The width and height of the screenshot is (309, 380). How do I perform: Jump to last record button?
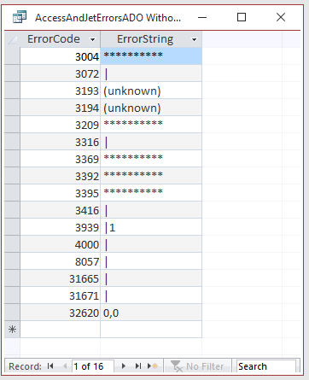[138, 366]
